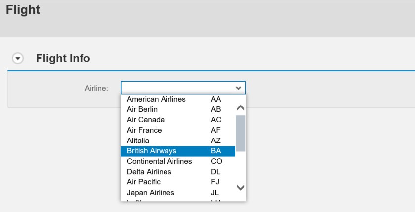Pick Air France from the dropdown
The image size is (415, 212).
click(144, 130)
